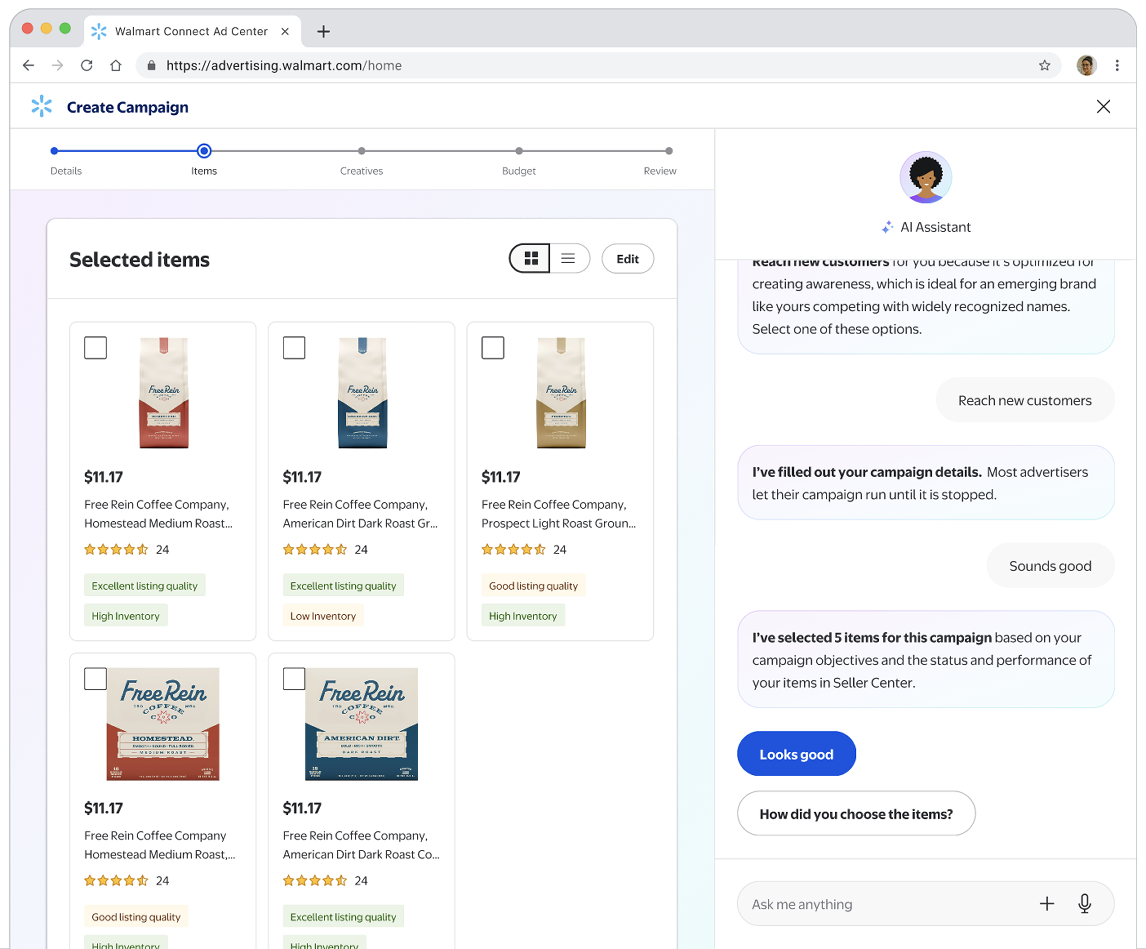The width and height of the screenshot is (1146, 949).
Task: Click the star rating on Prospect Light Roast
Action: (x=513, y=549)
